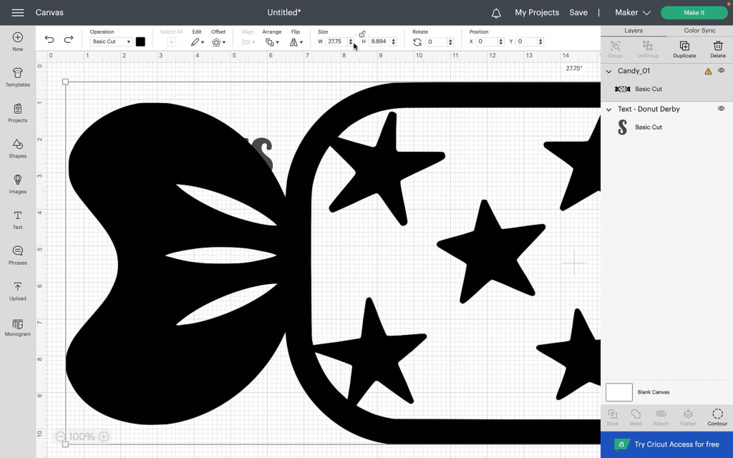Toggle the size aspect ratio lock
This screenshot has width=733, height=458.
[362, 34]
